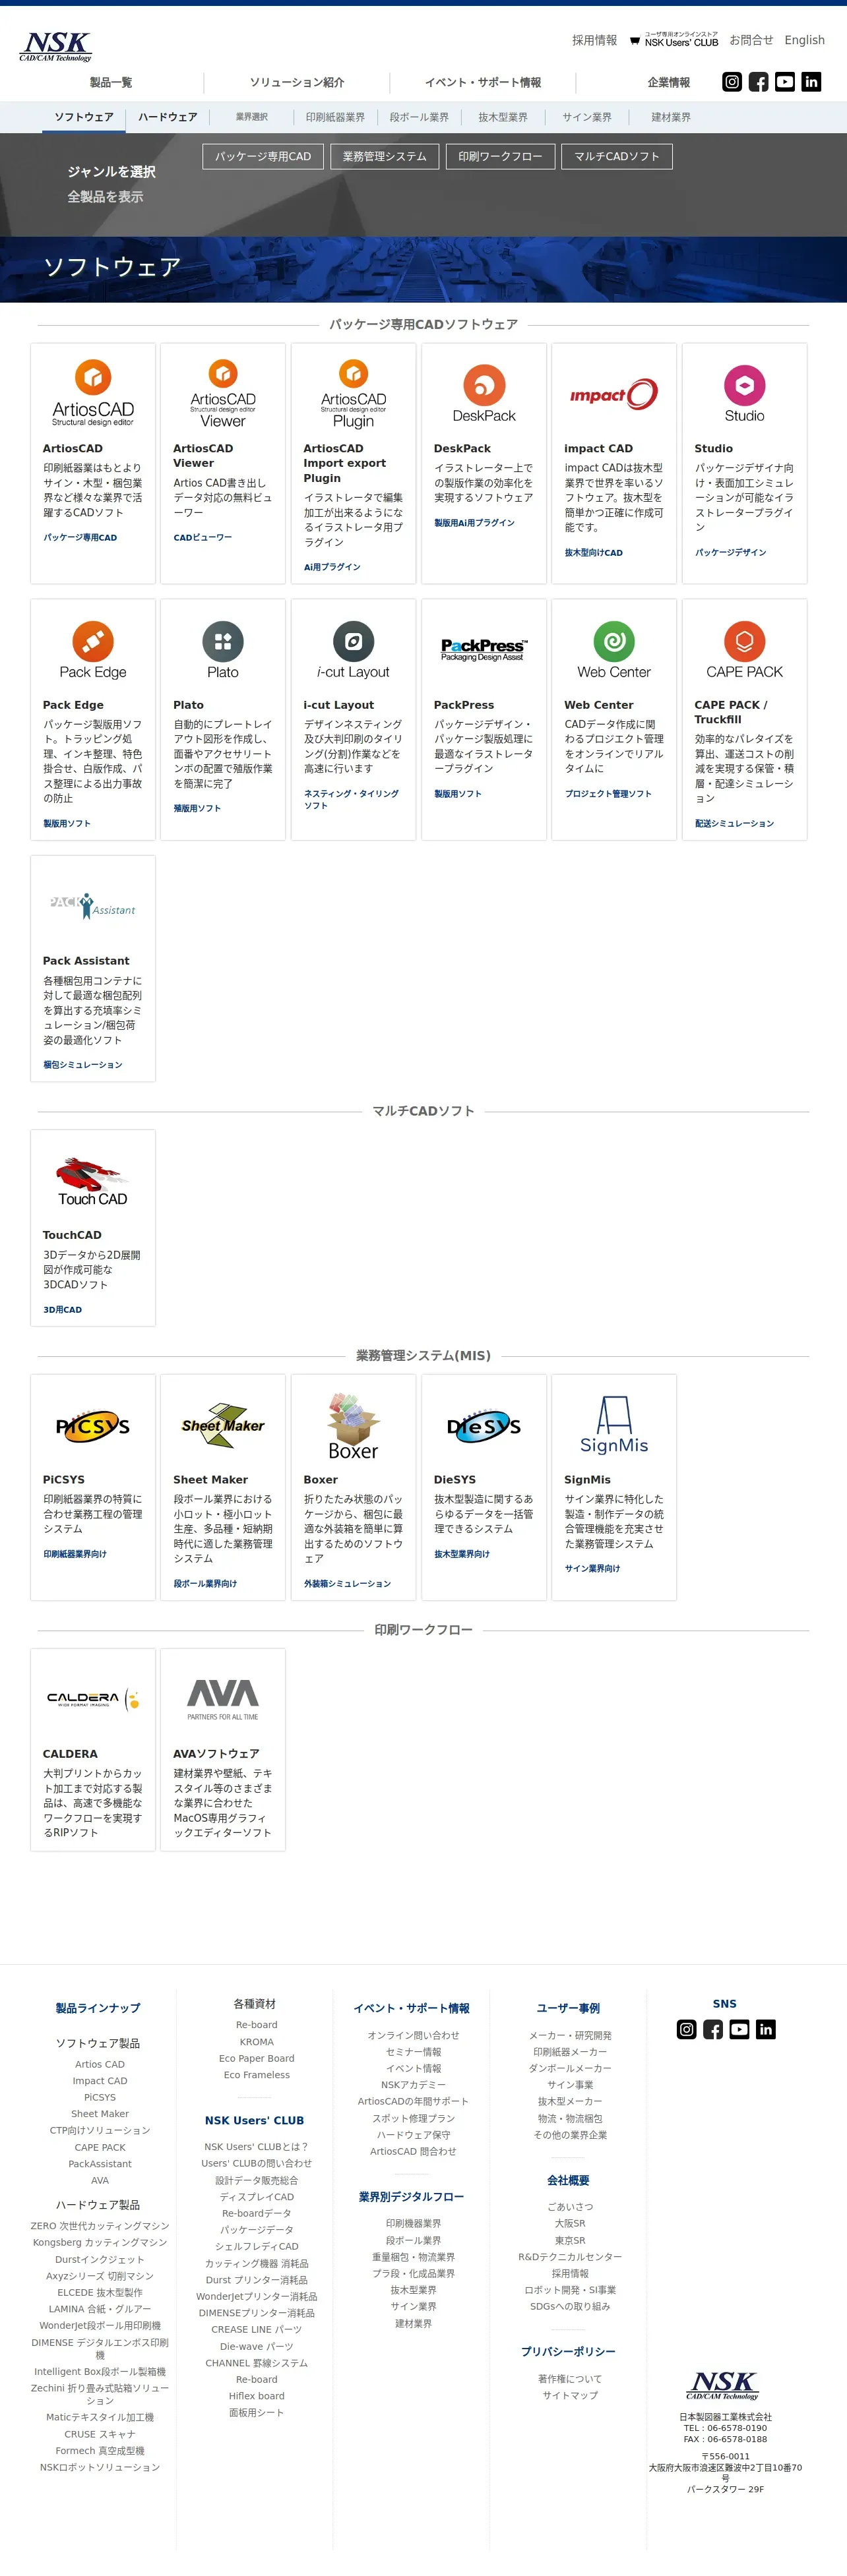The width and height of the screenshot is (847, 2576).
Task: Open the i-cut Layout product logo
Action: coord(353,650)
